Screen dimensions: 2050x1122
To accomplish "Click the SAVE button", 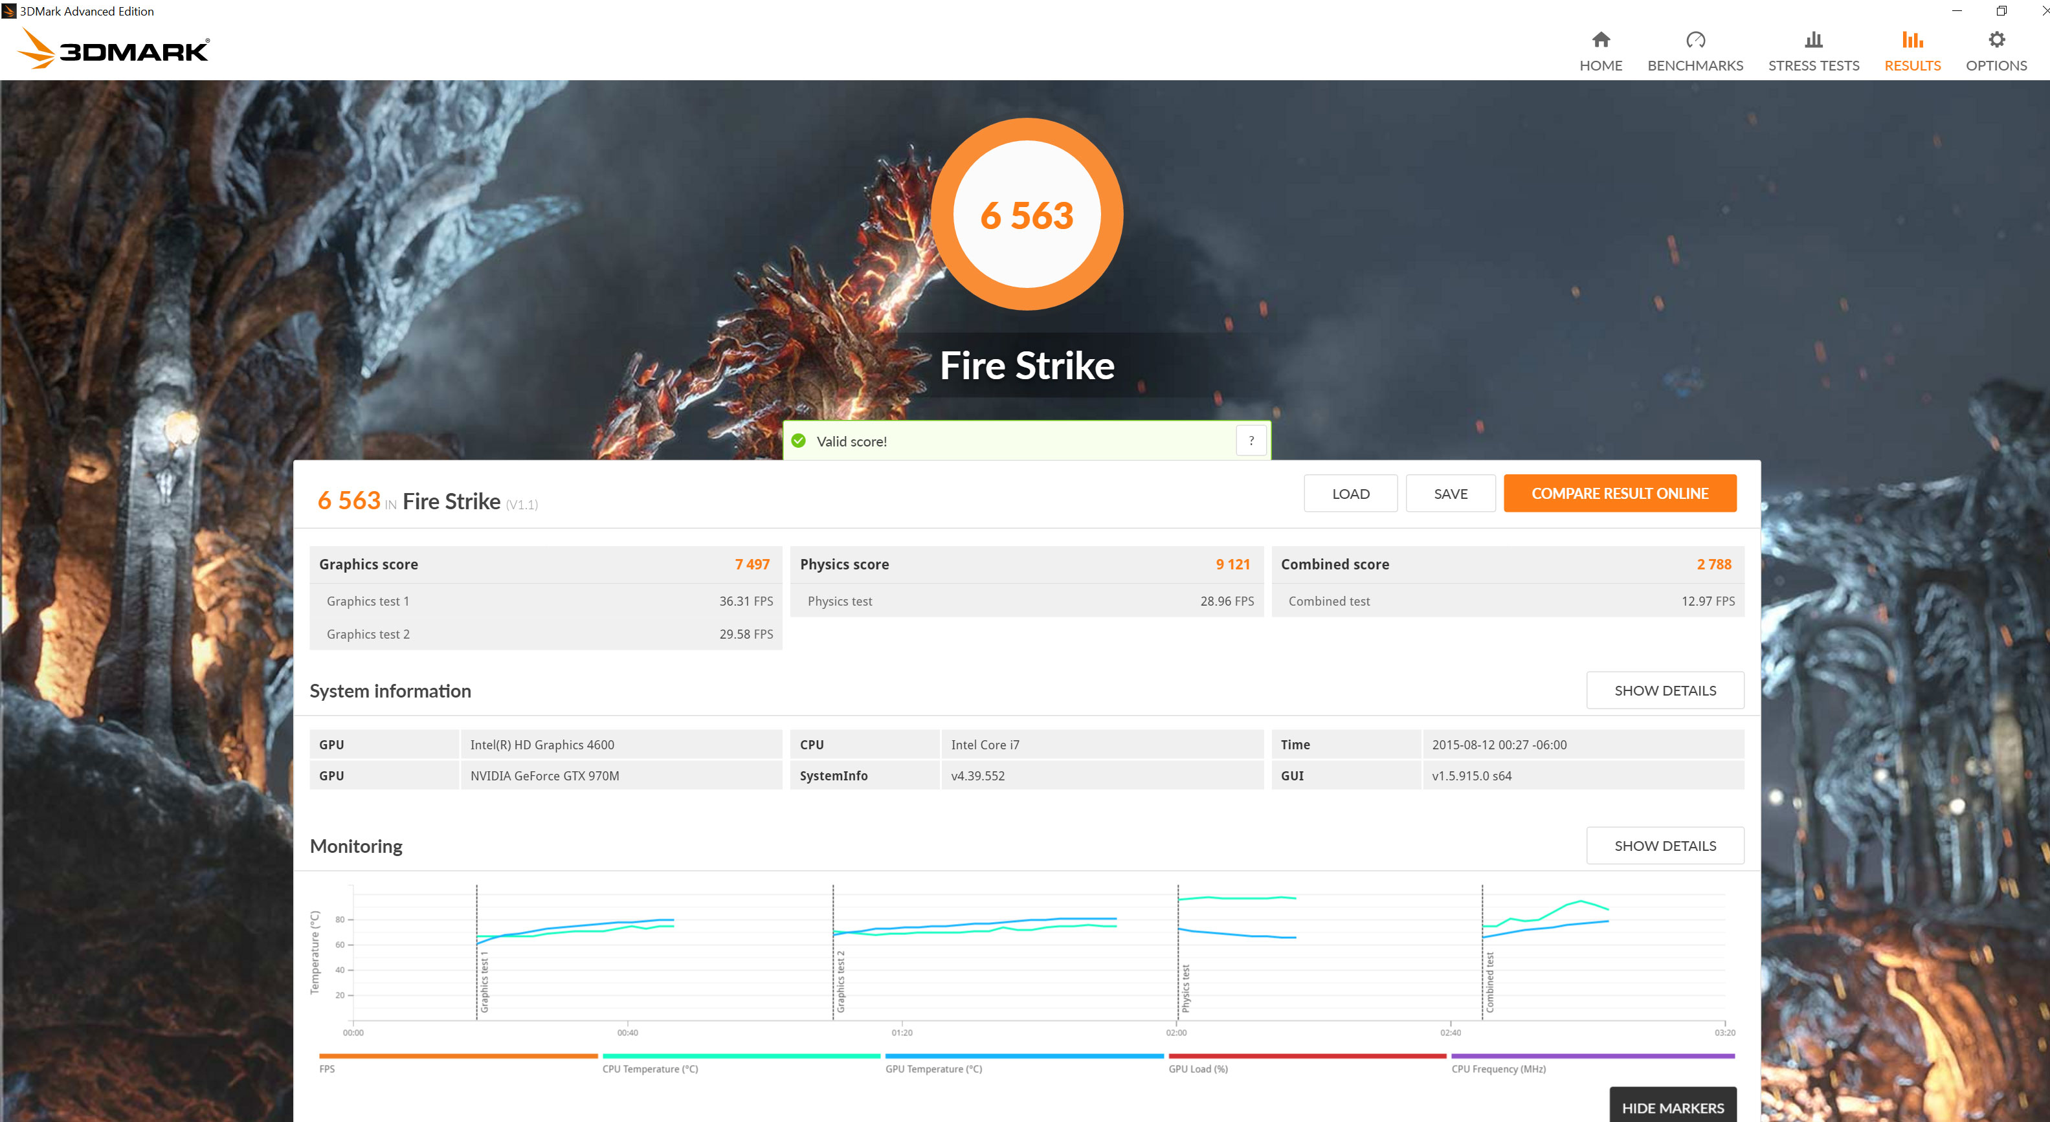I will point(1450,493).
